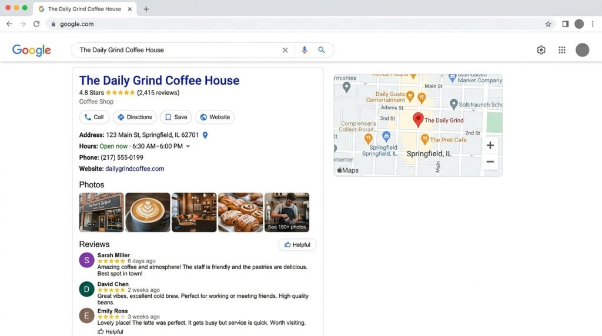Image resolution: width=602 pixels, height=336 pixels.
Task: Open Emily Ross's brown avatar
Action: pyautogui.click(x=87, y=315)
